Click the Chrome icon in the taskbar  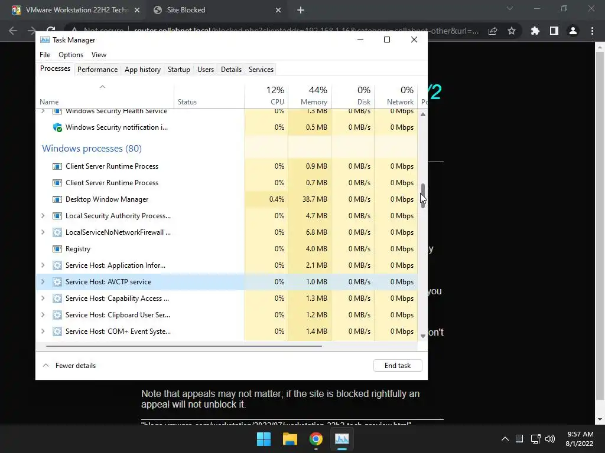[315, 439]
